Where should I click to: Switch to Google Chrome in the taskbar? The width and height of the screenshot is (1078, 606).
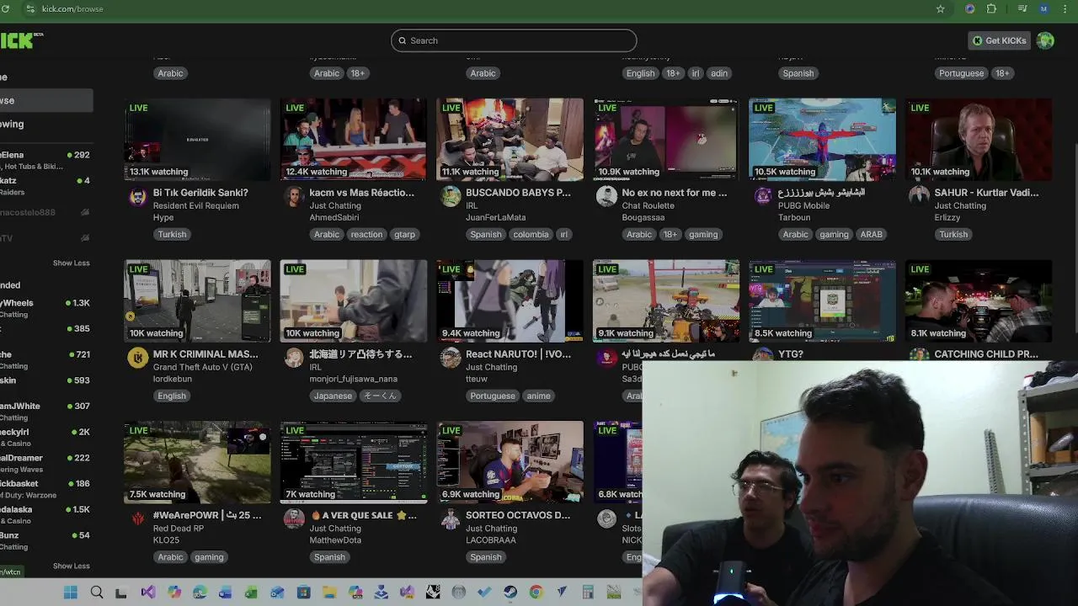[536, 593]
